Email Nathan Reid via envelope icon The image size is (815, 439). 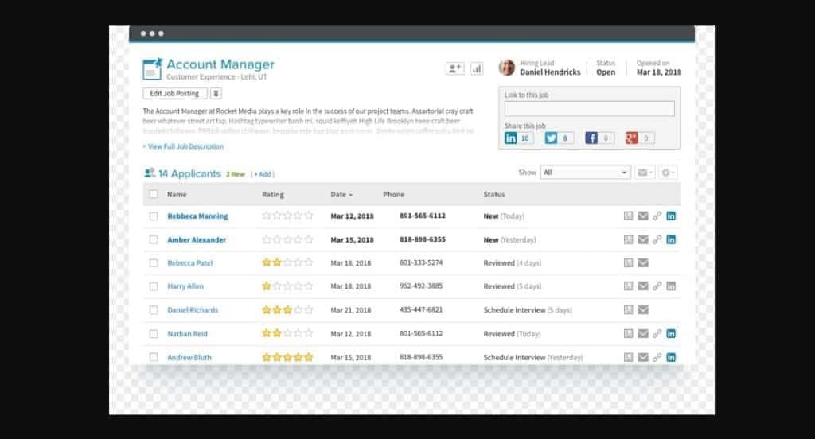(x=643, y=333)
